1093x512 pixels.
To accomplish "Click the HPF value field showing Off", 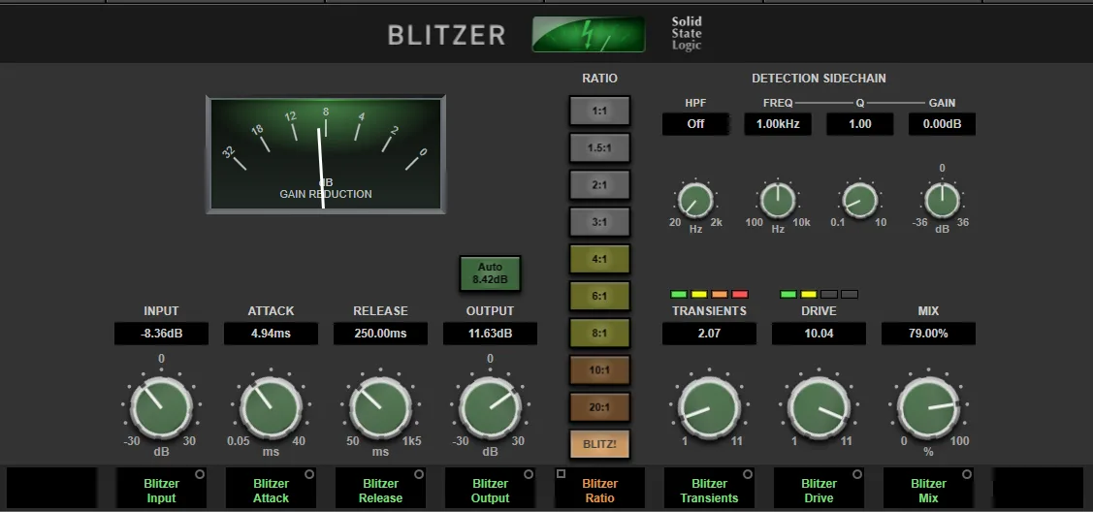I will (695, 124).
